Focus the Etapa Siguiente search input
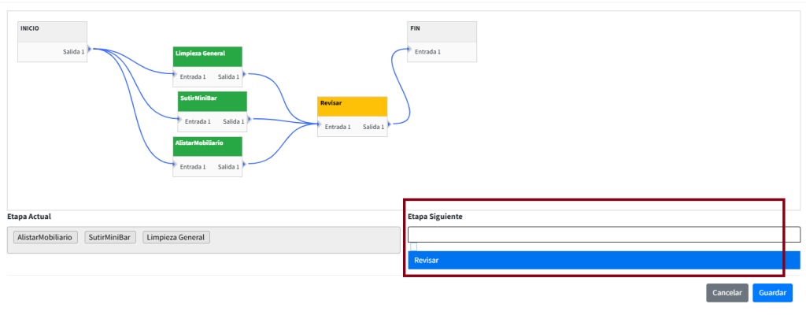The height and width of the screenshot is (315, 806). pyautogui.click(x=603, y=235)
